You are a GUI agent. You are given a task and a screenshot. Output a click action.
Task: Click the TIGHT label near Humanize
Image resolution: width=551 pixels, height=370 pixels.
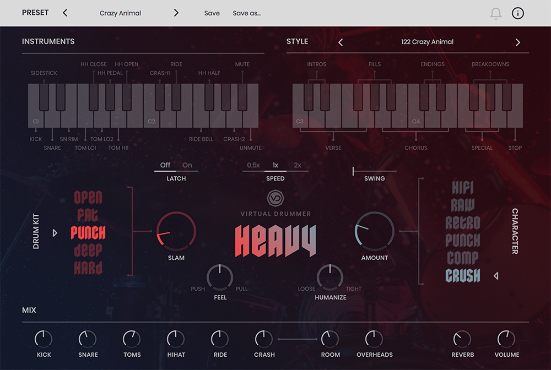click(354, 289)
